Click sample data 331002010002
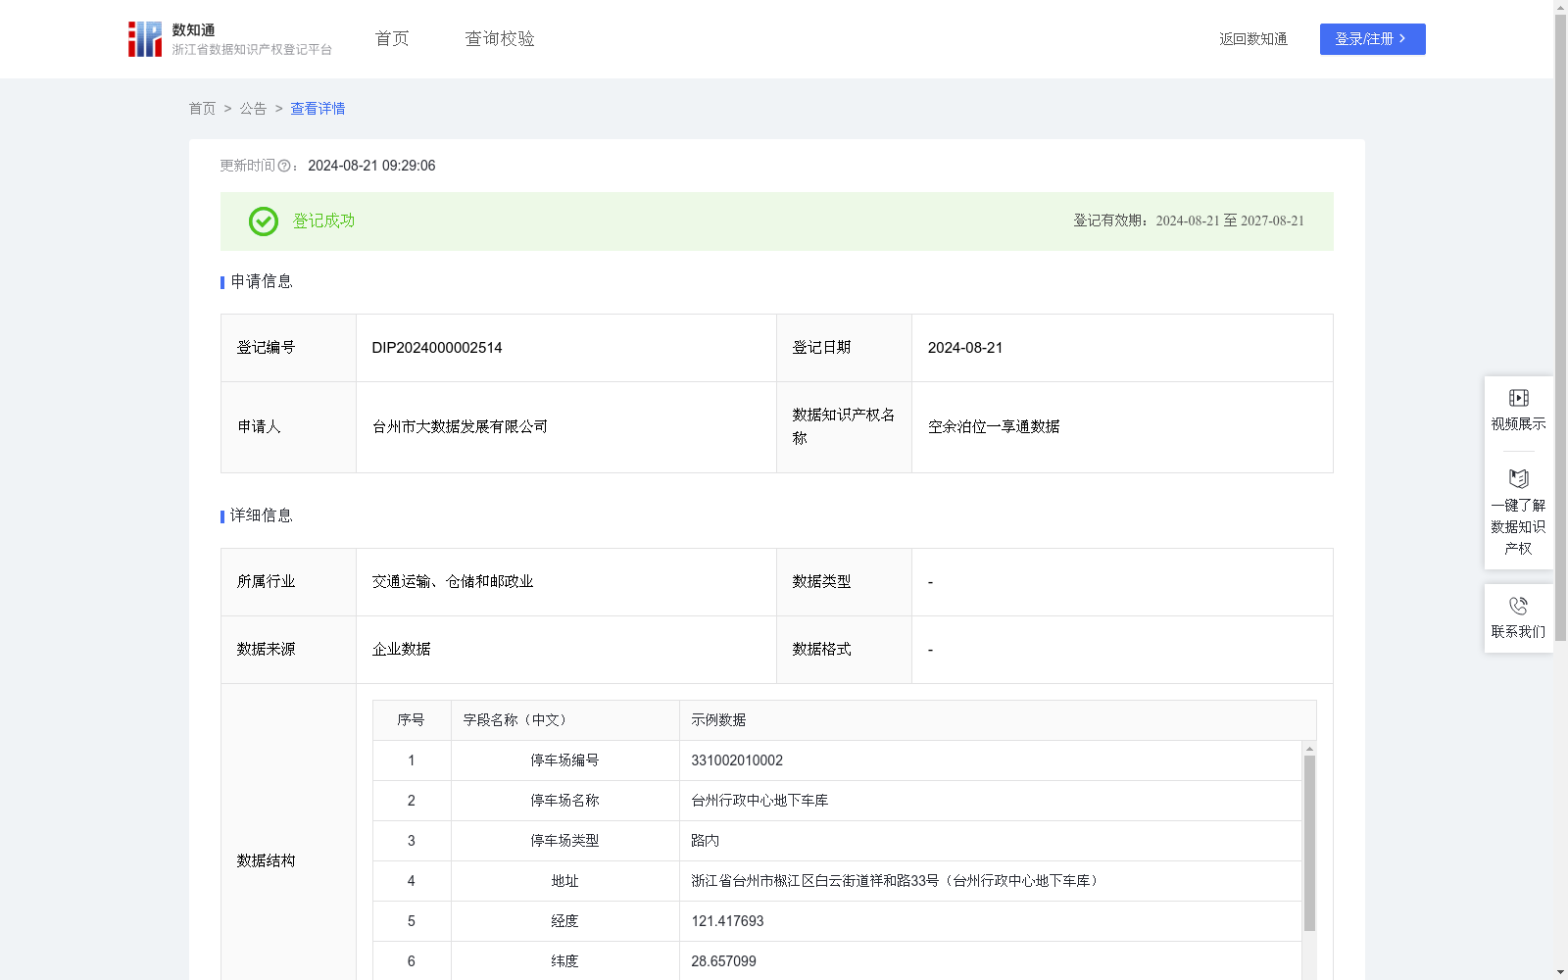The height and width of the screenshot is (980, 1568). [x=737, y=760]
